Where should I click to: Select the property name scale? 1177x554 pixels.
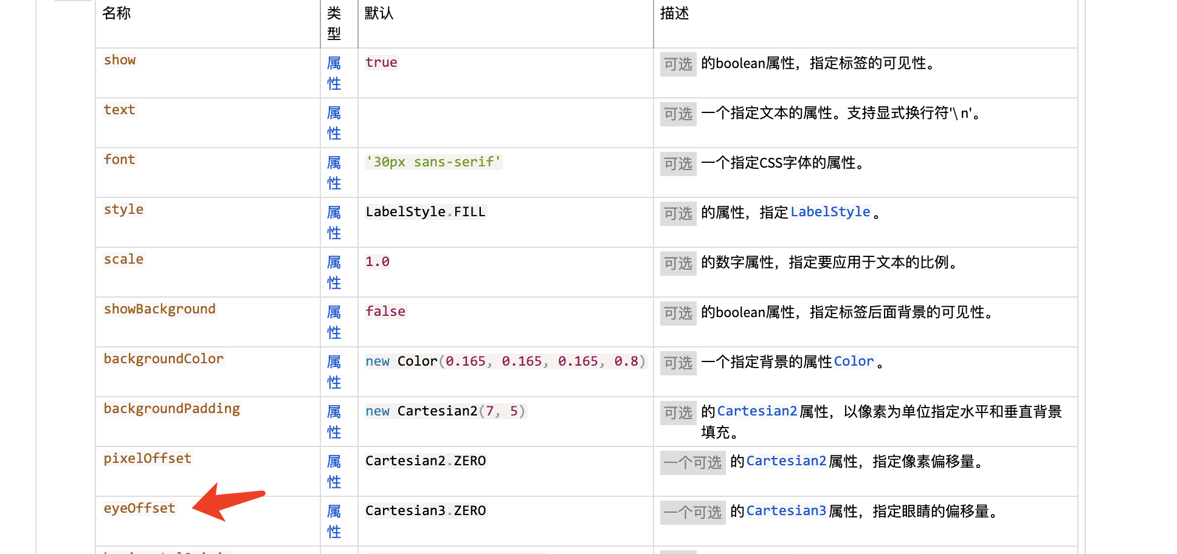click(x=123, y=259)
